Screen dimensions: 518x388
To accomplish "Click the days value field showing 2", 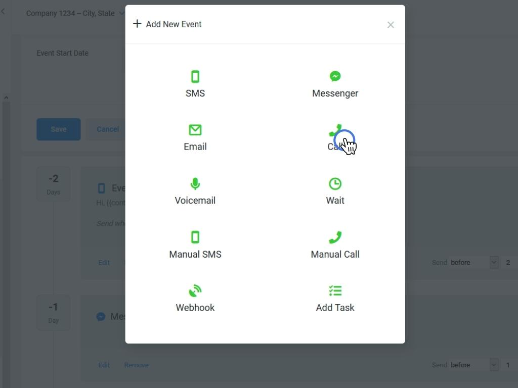I will coord(510,263).
